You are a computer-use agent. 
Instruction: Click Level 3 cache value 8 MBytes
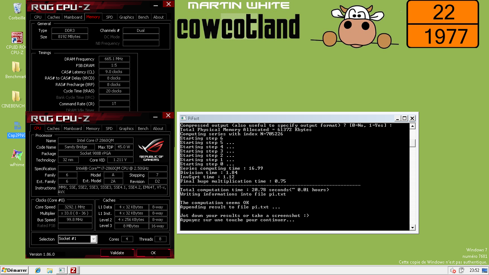pos(132,226)
